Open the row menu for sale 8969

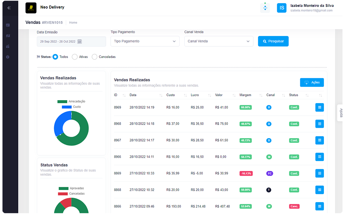coord(319,107)
